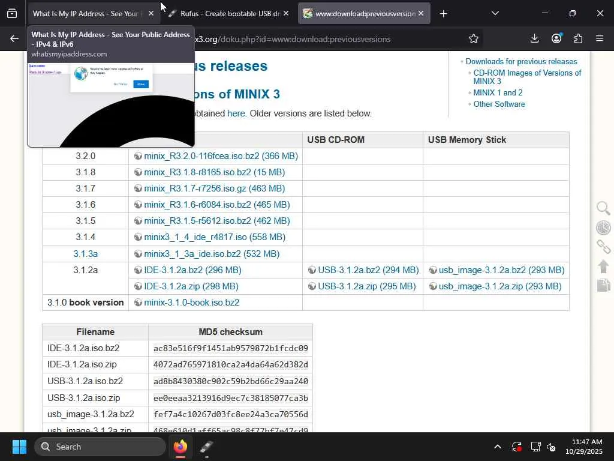Open the page search magnifier tool

point(603,208)
